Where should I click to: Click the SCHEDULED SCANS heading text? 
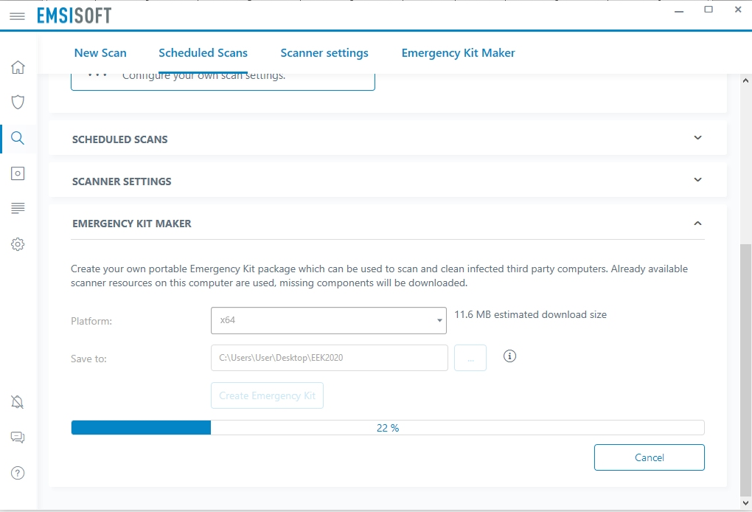(120, 139)
